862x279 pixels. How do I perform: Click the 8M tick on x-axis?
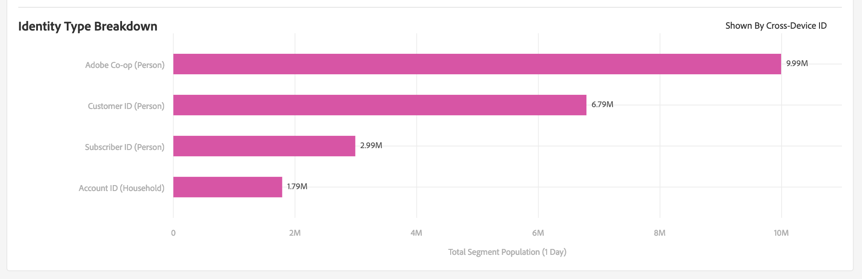pos(660,233)
